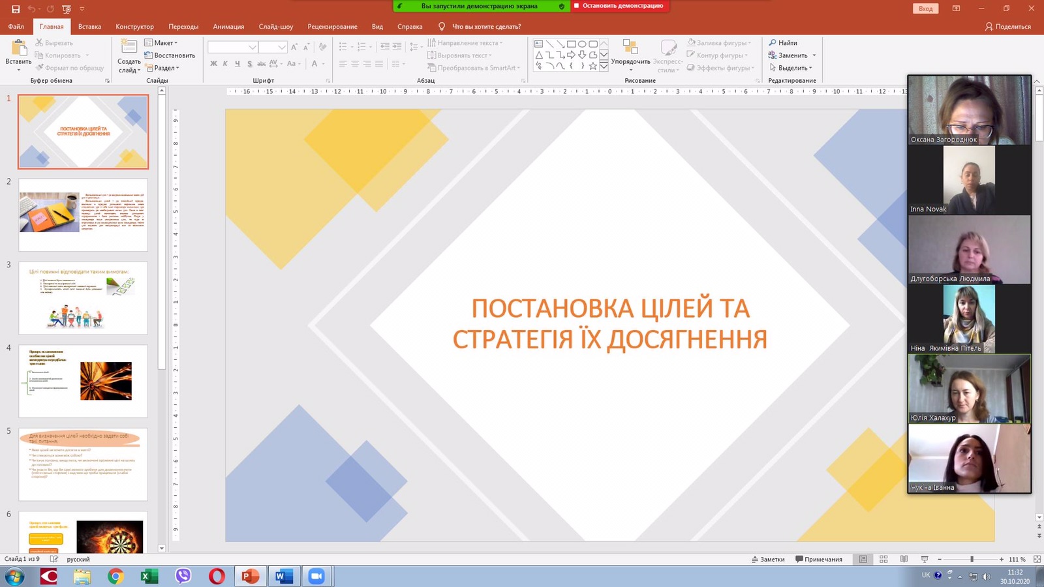Open the File (Файл) tab
This screenshot has height=587, width=1044.
(x=16, y=27)
